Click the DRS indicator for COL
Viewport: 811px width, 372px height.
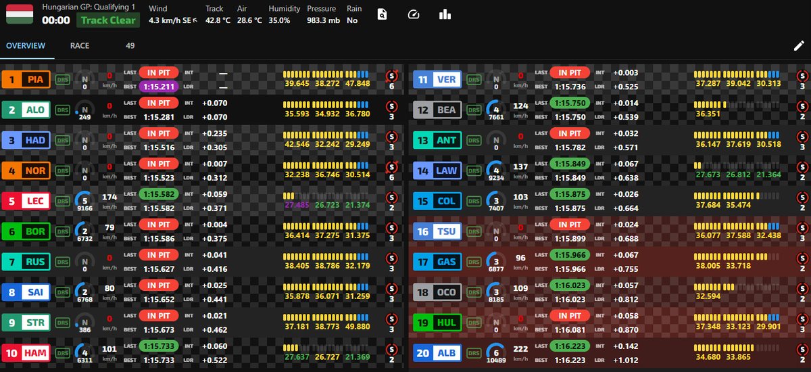click(x=474, y=202)
